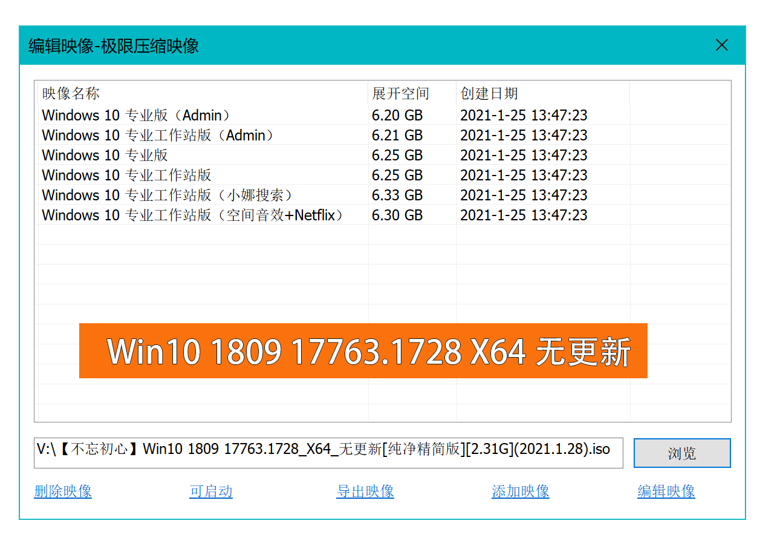Click the 6.33 GB size cell

tap(397, 195)
